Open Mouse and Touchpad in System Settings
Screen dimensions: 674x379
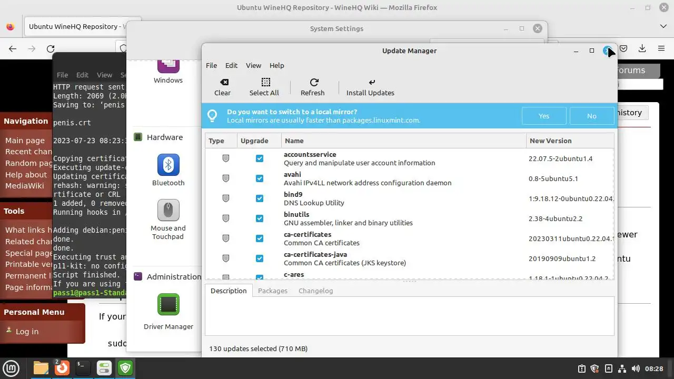(168, 220)
